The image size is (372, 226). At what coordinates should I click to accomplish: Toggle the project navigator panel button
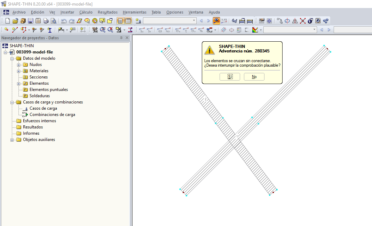tap(120, 21)
